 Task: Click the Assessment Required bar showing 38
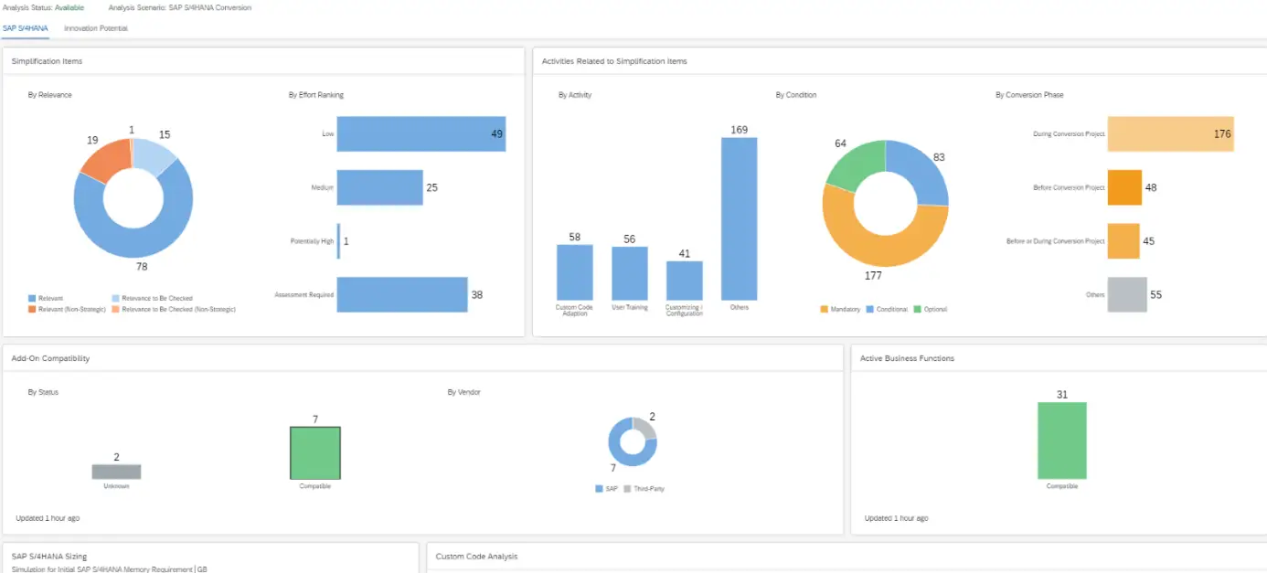pyautogui.click(x=402, y=294)
